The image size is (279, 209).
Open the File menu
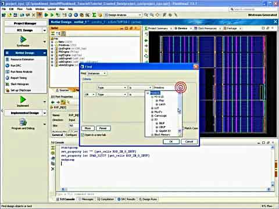coord(4,9)
